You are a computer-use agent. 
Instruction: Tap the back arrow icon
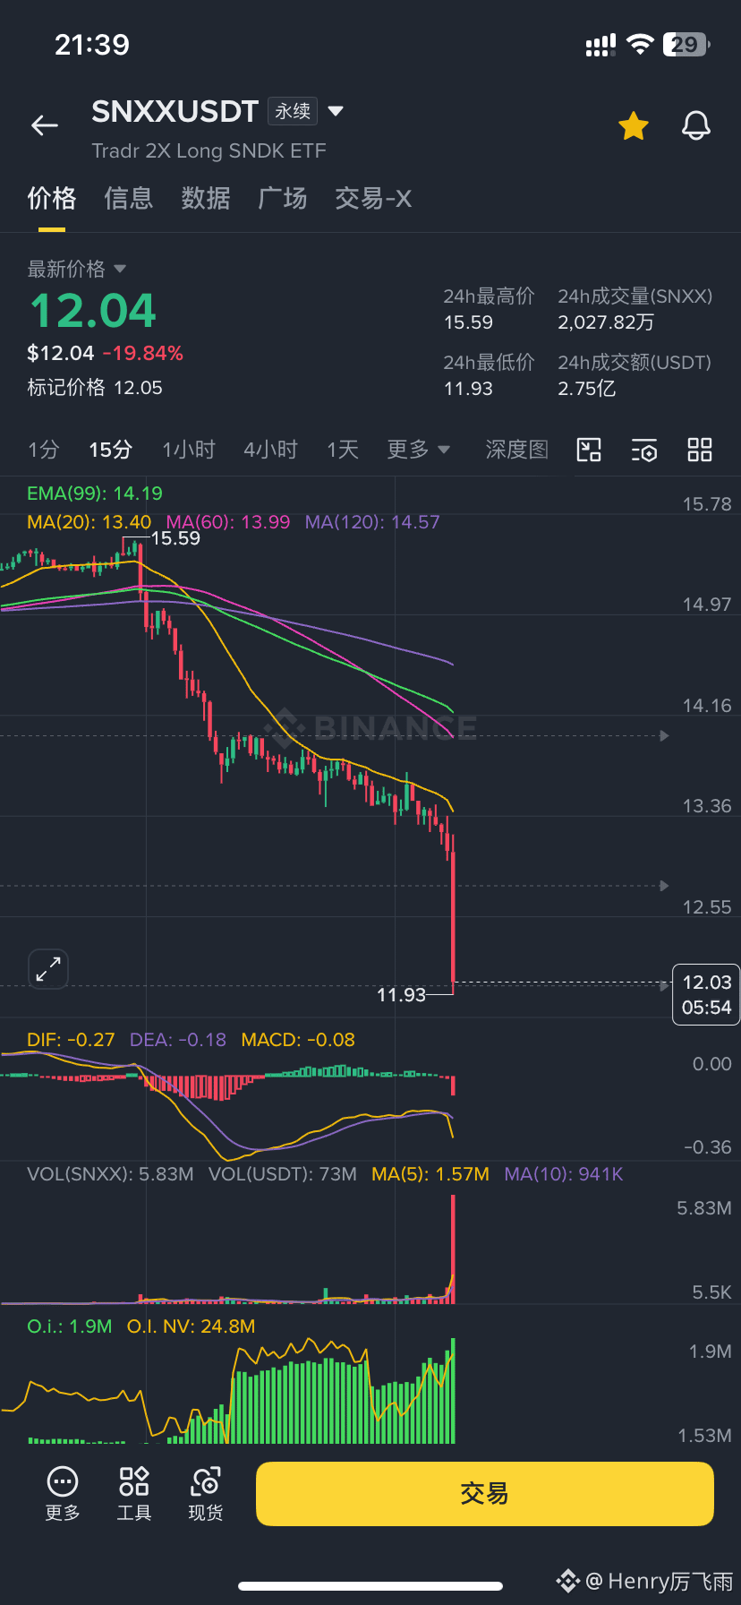tap(45, 125)
